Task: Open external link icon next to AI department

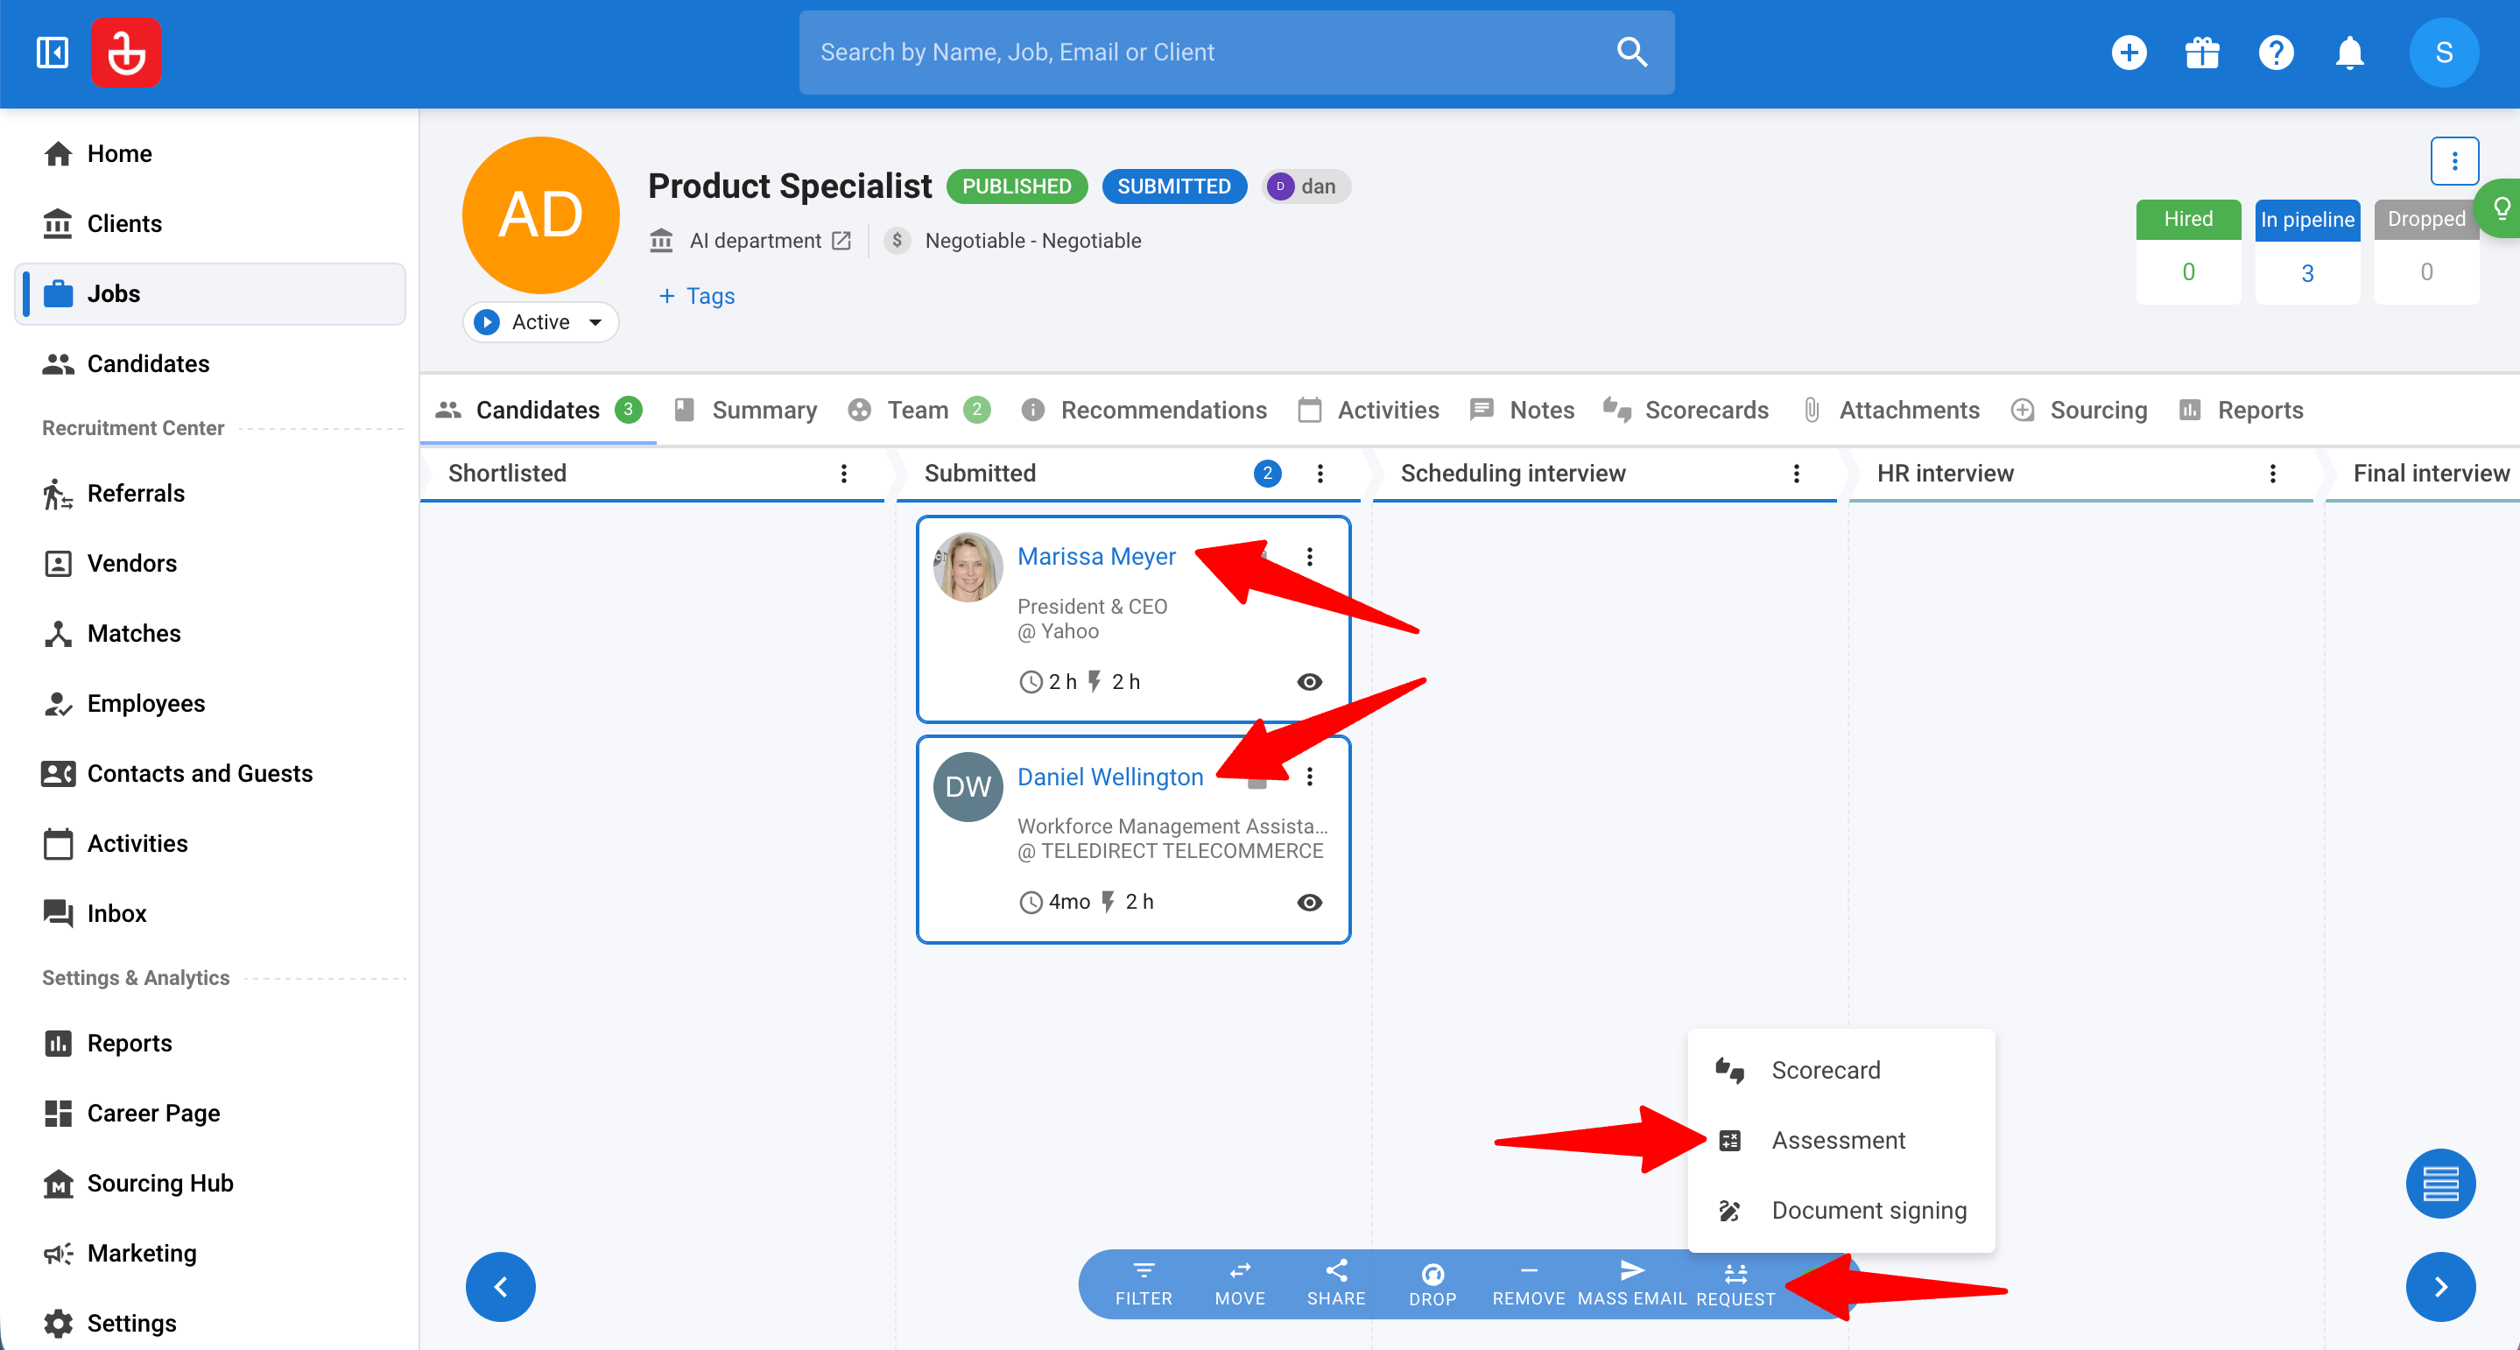Action: [x=841, y=241]
